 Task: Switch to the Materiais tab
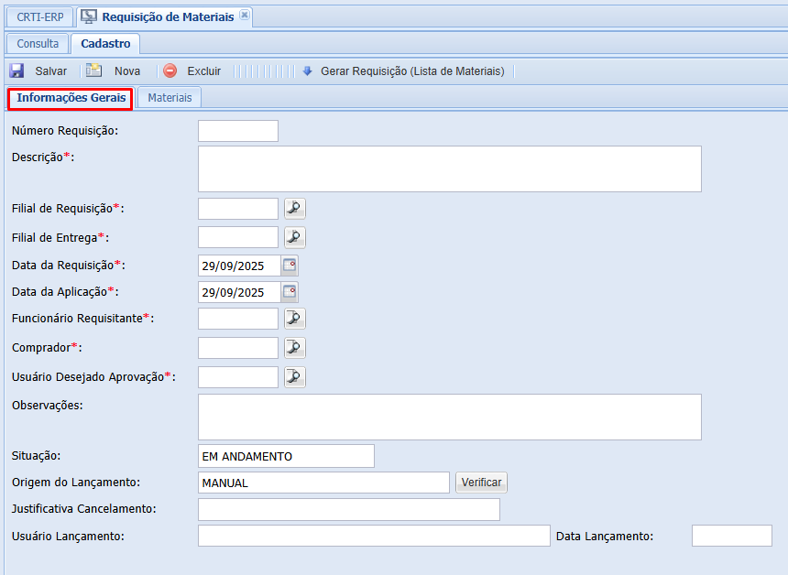(x=170, y=98)
